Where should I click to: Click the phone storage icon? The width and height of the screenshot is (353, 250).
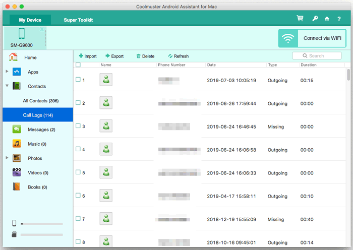coord(14,223)
